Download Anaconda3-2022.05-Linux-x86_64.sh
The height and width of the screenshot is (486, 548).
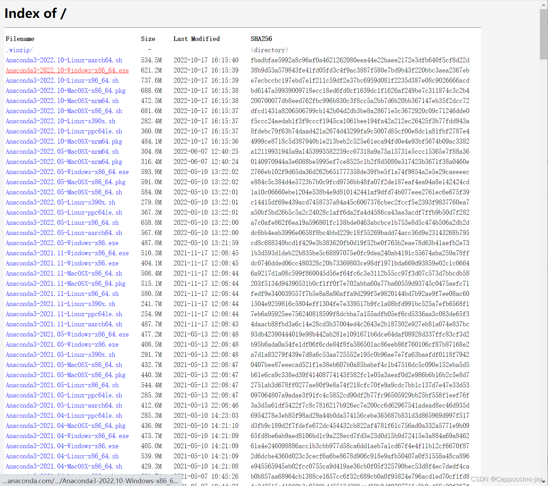pyautogui.click(x=62, y=223)
